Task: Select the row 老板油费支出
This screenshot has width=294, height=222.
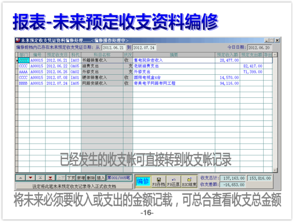Action: pos(145,66)
